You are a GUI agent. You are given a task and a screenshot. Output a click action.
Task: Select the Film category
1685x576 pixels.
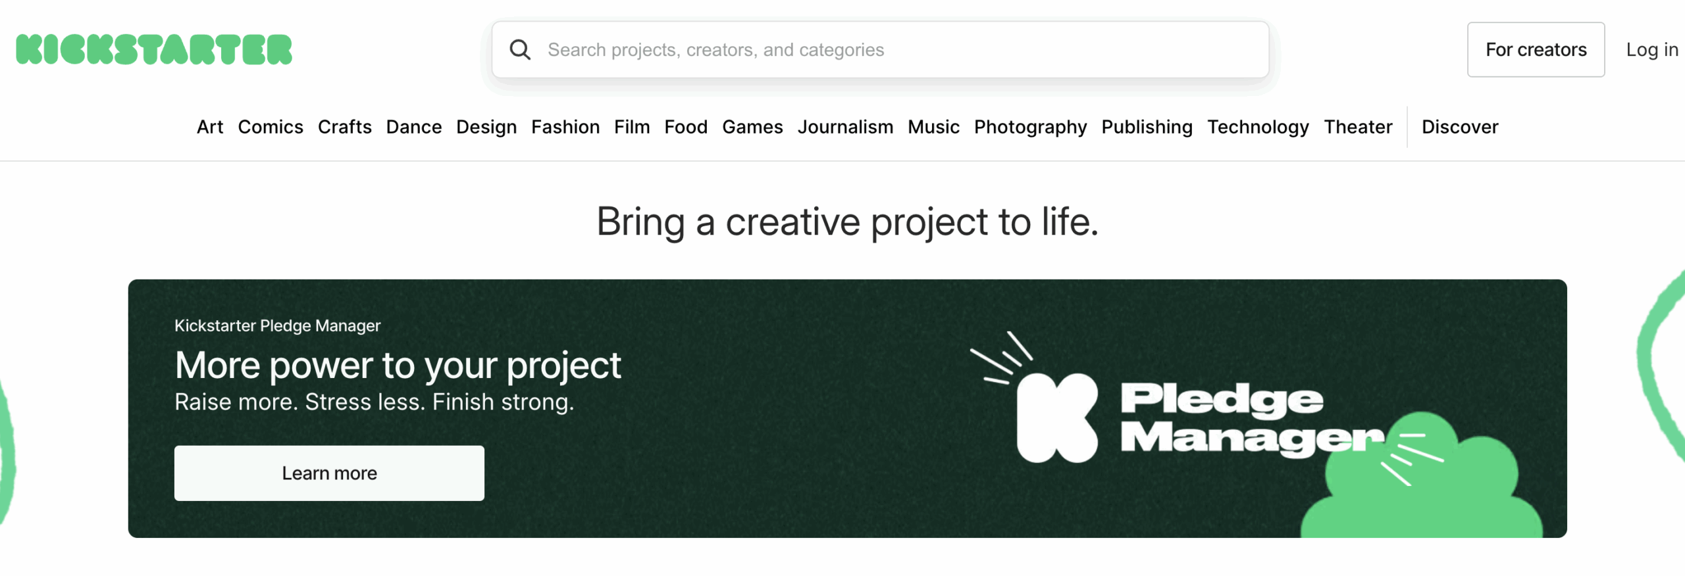pos(632,127)
